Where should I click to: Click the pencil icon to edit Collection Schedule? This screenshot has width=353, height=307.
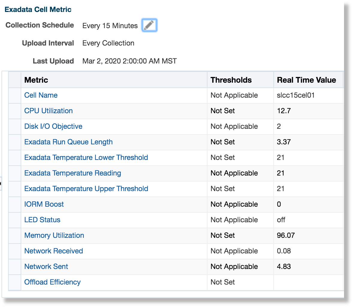tap(149, 25)
